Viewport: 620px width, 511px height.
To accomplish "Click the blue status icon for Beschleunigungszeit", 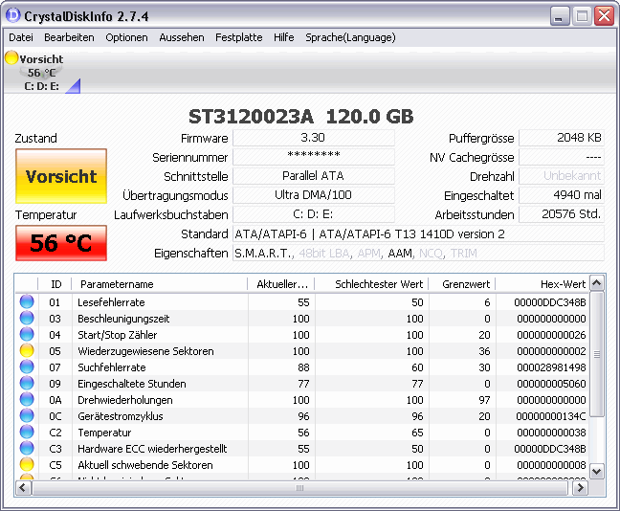I will pyautogui.click(x=27, y=318).
